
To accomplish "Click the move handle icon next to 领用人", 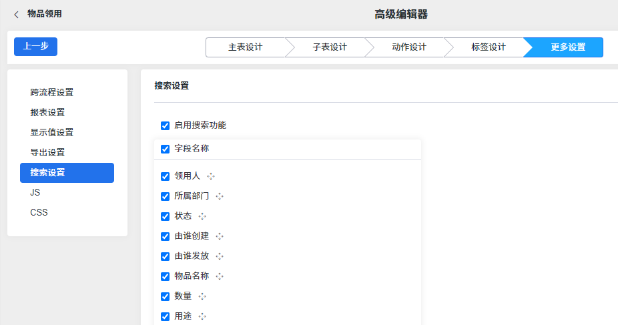I will (x=211, y=176).
